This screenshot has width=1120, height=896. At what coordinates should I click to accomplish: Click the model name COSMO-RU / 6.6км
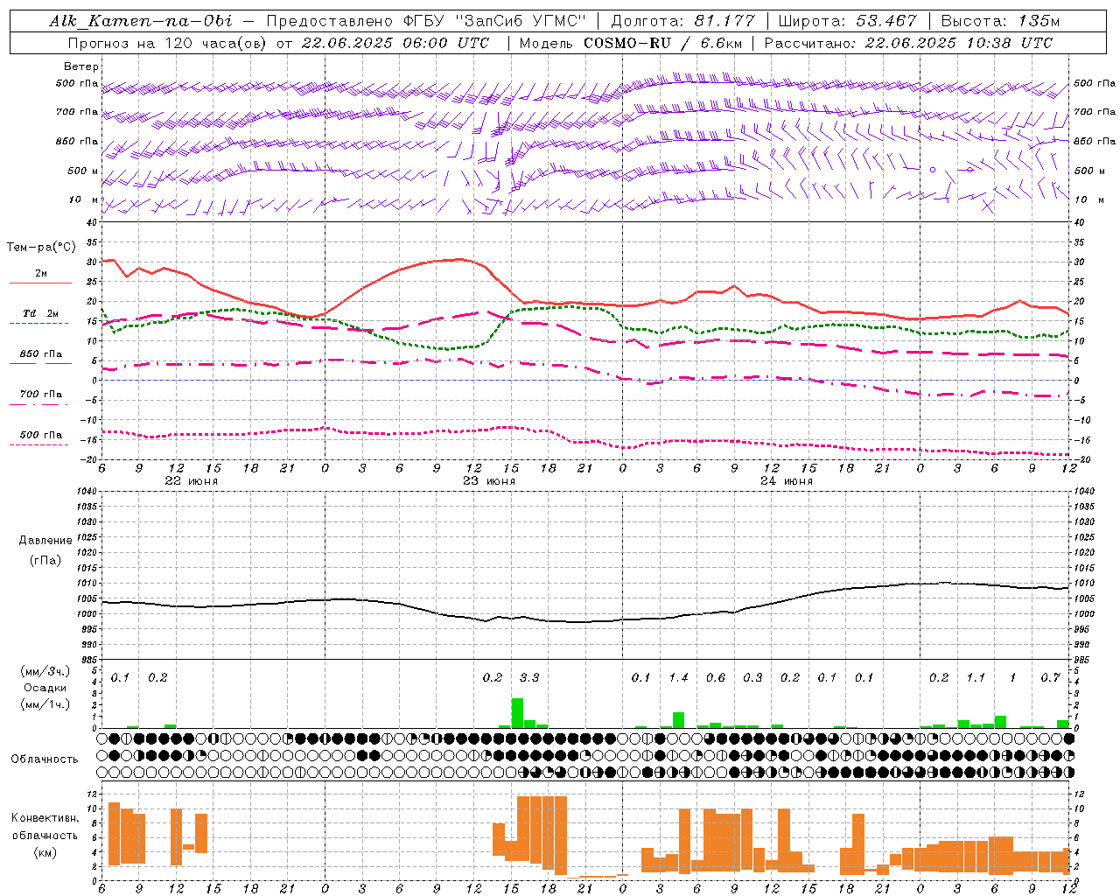pyautogui.click(x=663, y=43)
